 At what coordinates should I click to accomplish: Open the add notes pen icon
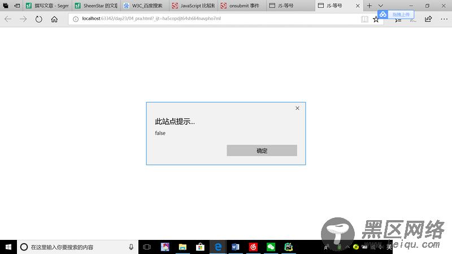coord(413,19)
